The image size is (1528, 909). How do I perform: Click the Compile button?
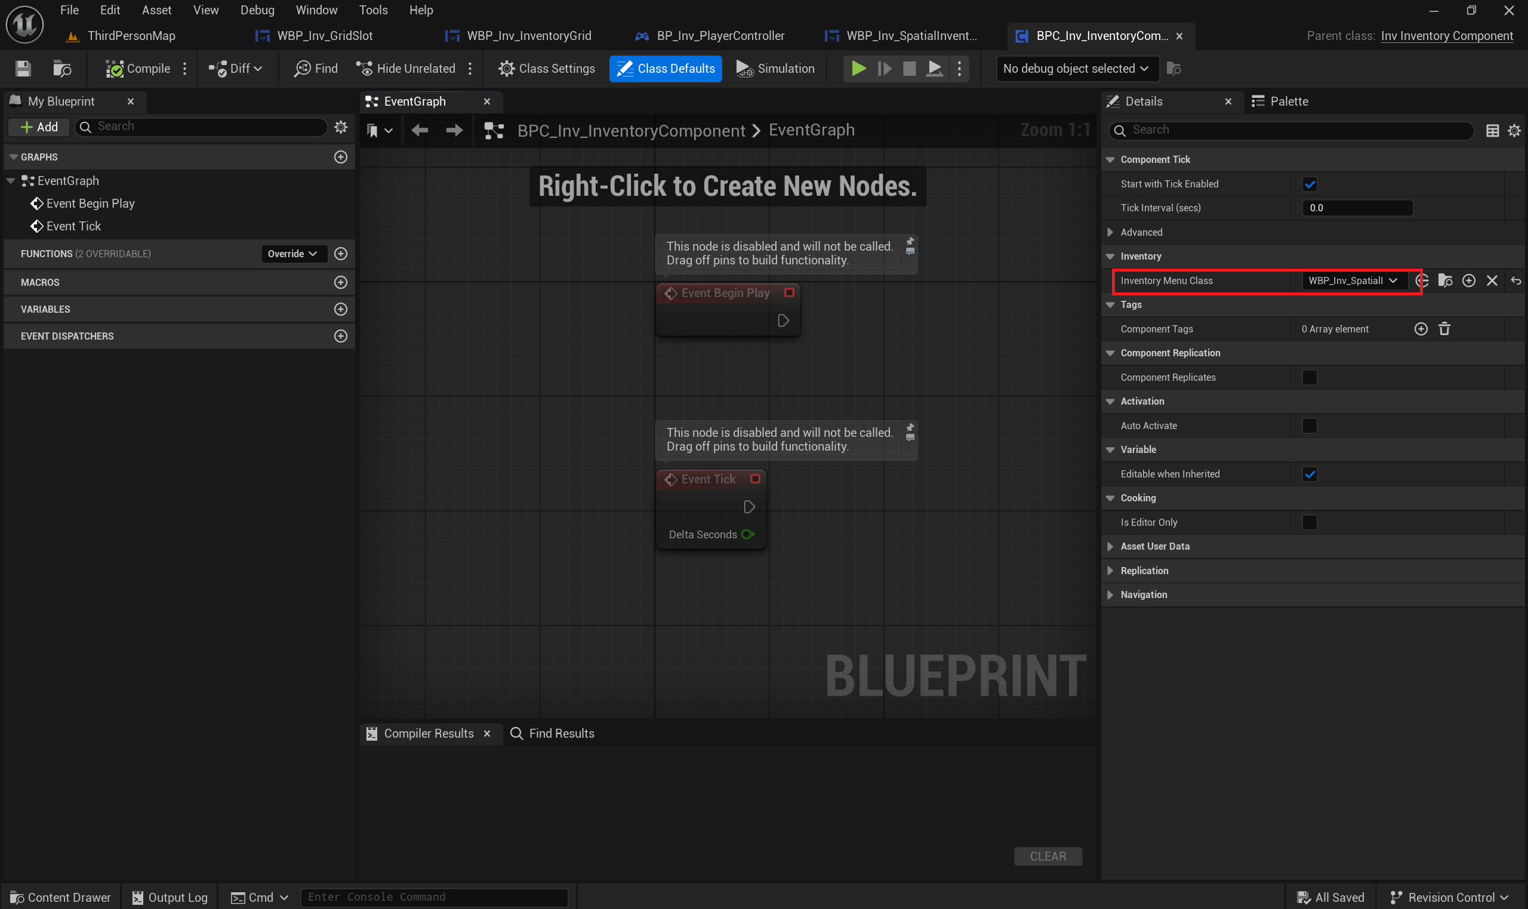(138, 69)
